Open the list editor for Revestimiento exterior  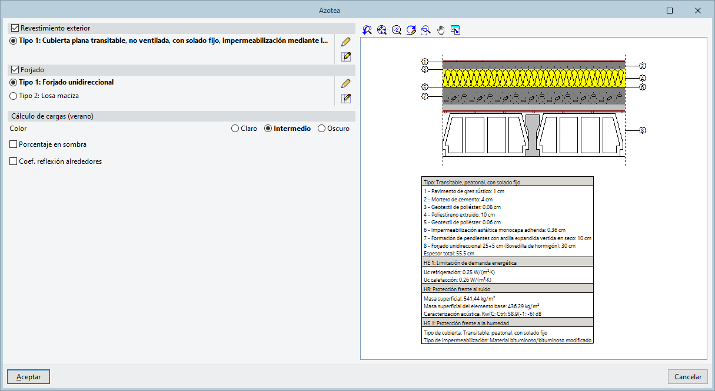pyautogui.click(x=346, y=56)
